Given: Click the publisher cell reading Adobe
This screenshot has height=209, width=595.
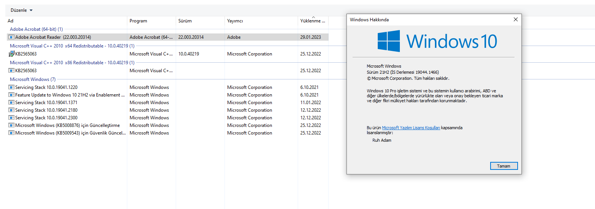Looking at the screenshot, I should 234,37.
